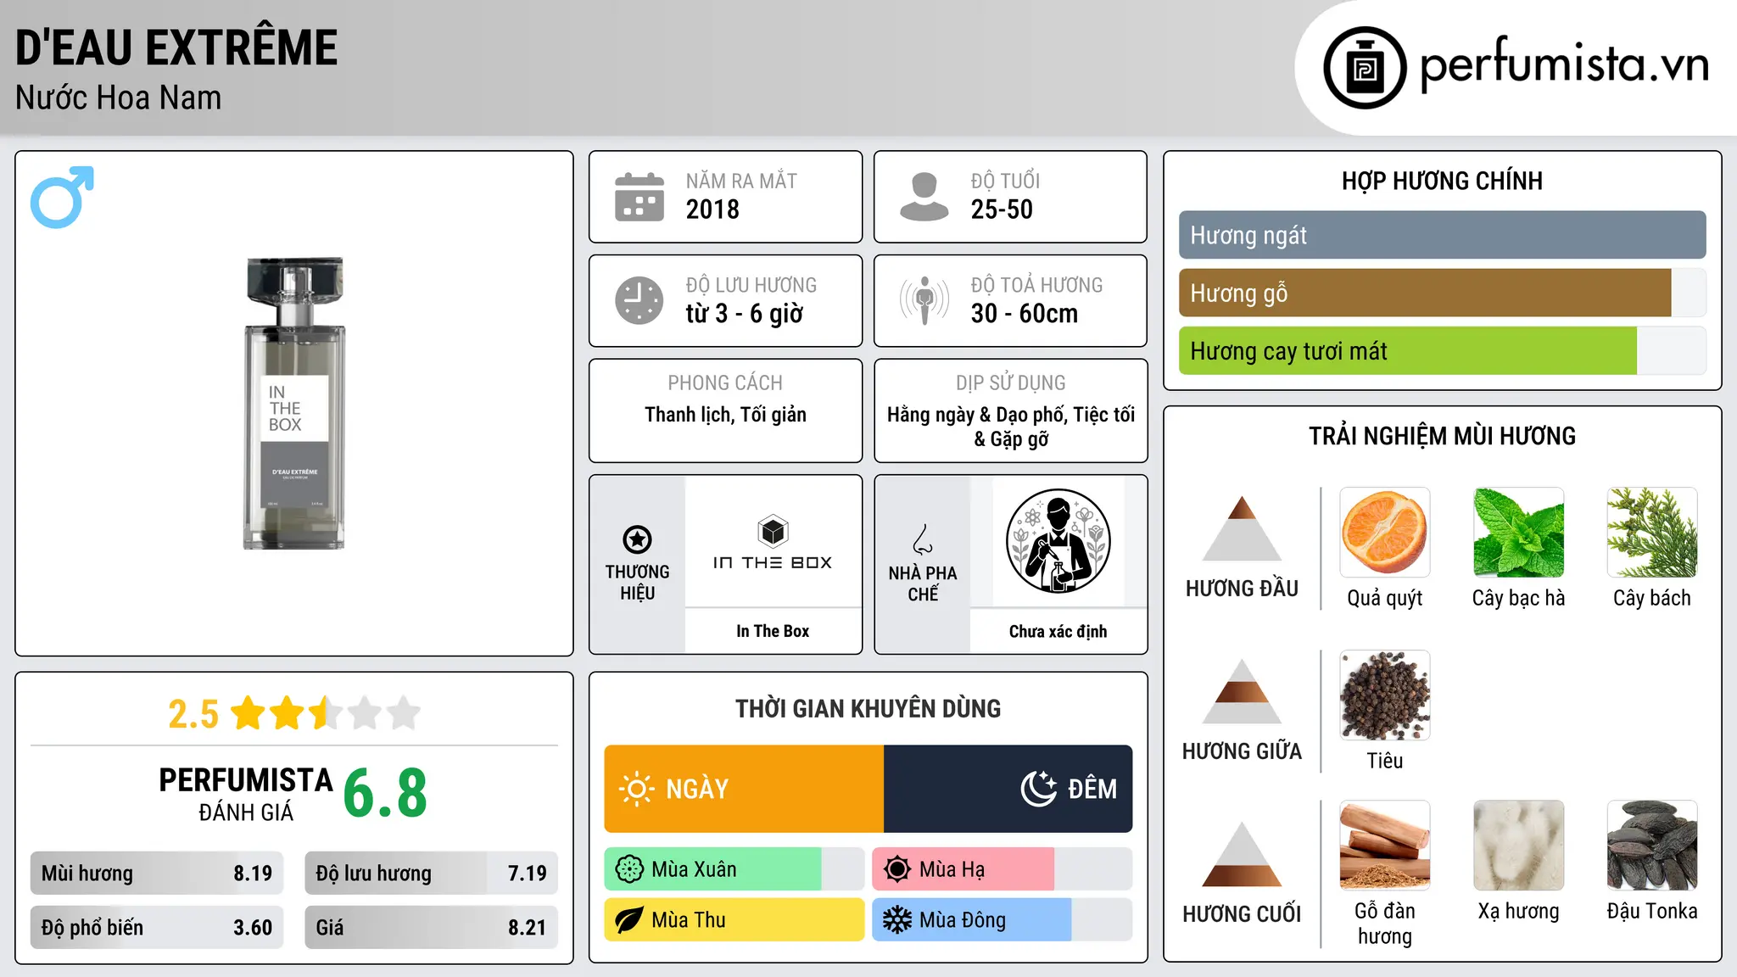Select the Xạ hương musk image

click(x=1518, y=846)
